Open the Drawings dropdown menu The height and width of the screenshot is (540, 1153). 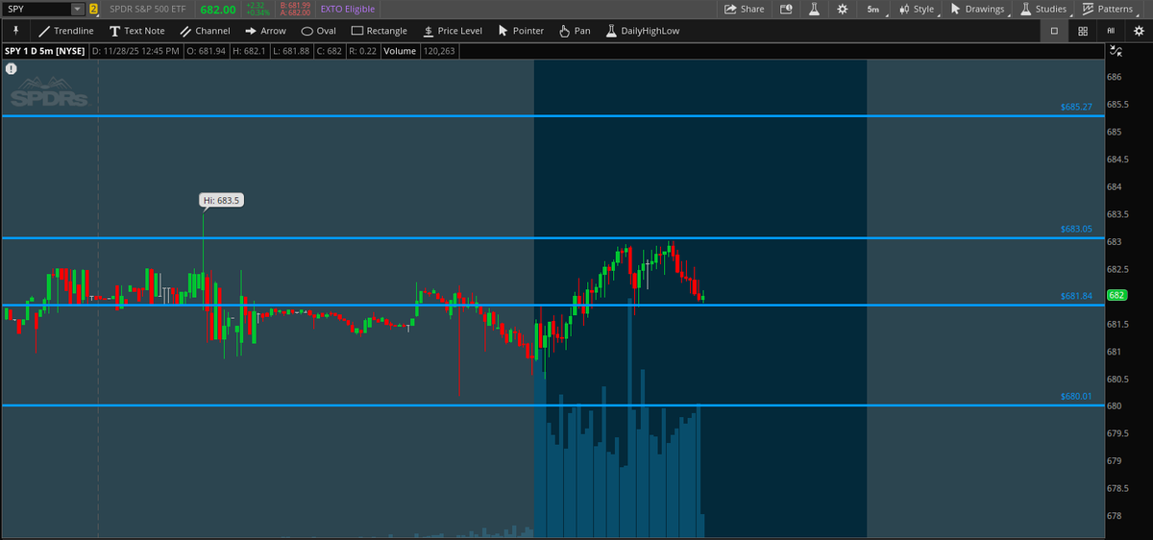click(x=977, y=9)
